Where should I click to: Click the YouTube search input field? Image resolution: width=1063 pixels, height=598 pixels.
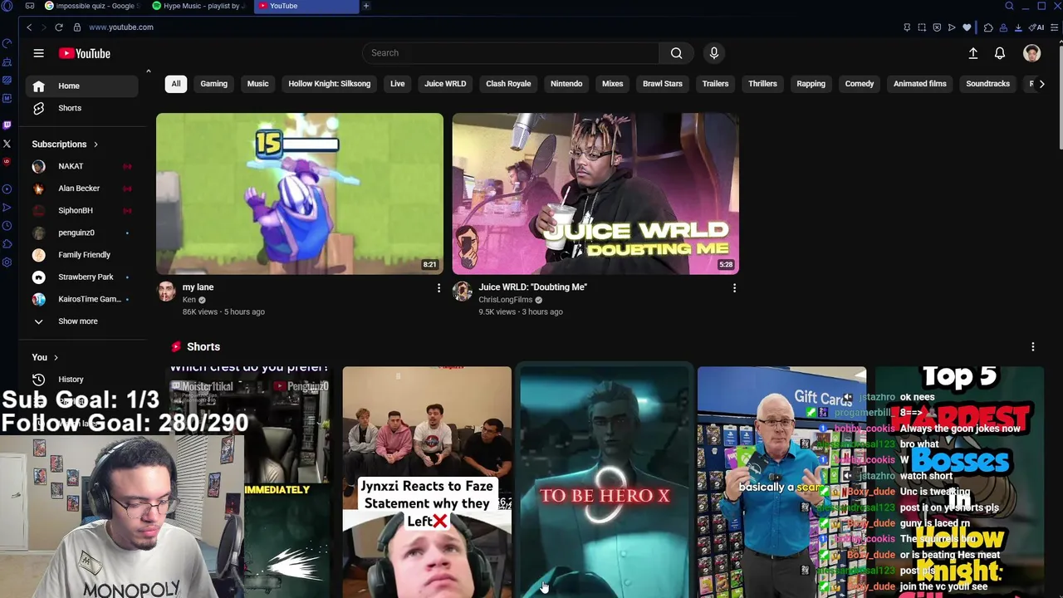(511, 53)
